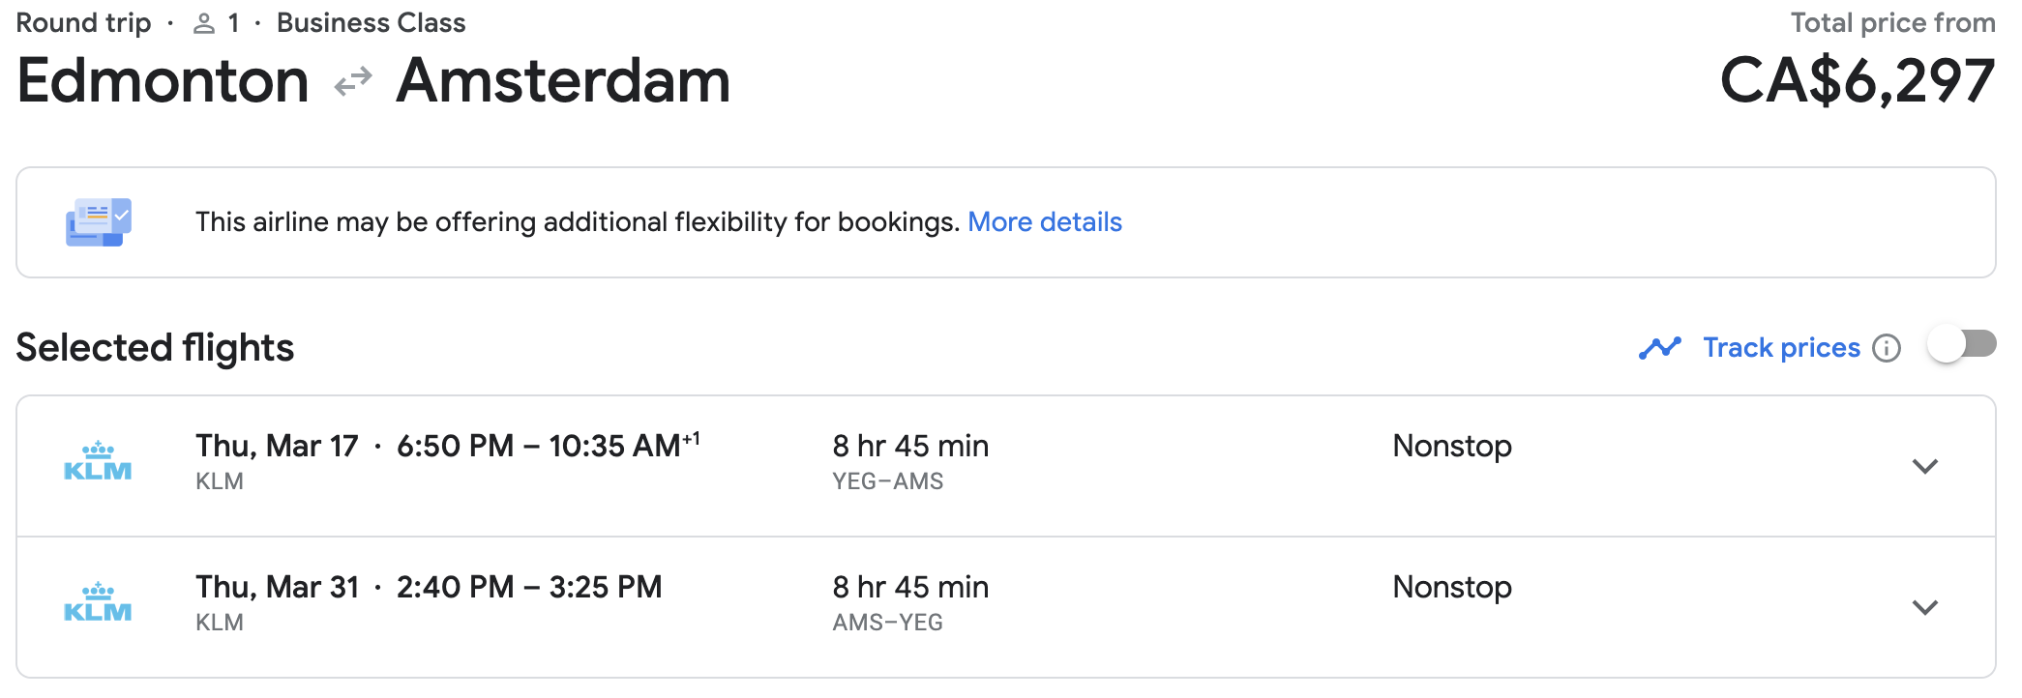Click the passenger person icon
2022x698 pixels.
203,24
